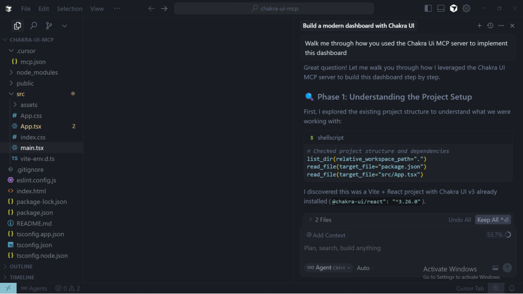
Task: Toggle the bottom panel layout icon
Action: tap(441, 9)
